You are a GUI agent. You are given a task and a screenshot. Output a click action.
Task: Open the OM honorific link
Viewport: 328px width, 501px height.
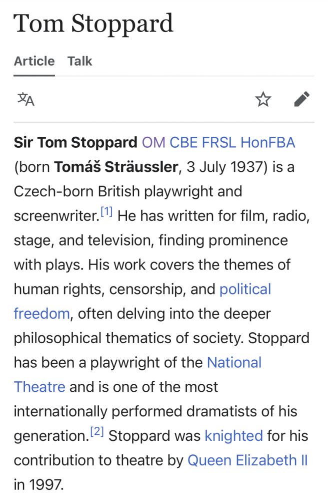click(153, 143)
